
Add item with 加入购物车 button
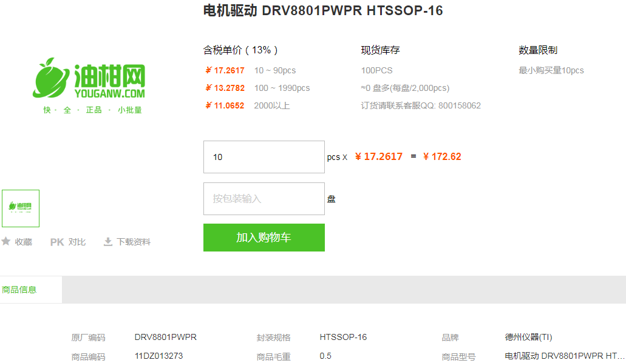coord(264,238)
